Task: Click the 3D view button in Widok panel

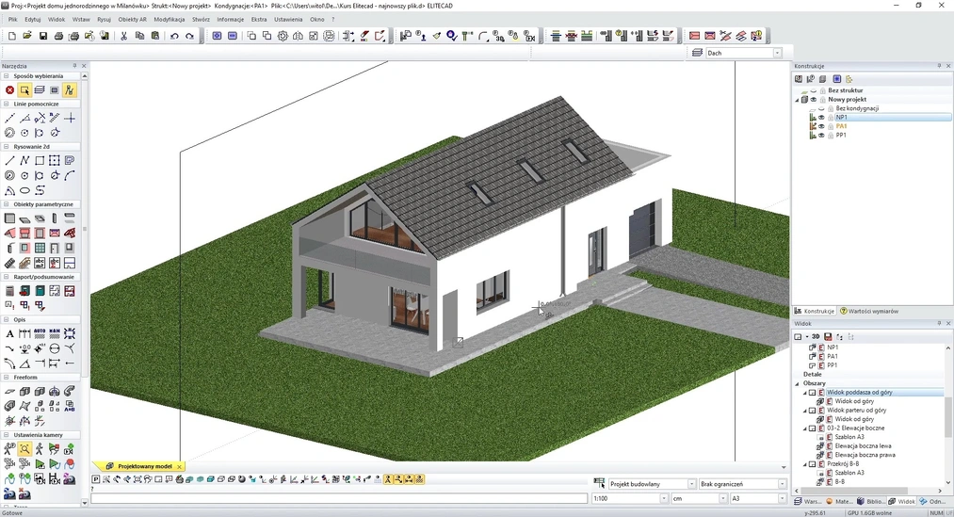Action: point(816,336)
